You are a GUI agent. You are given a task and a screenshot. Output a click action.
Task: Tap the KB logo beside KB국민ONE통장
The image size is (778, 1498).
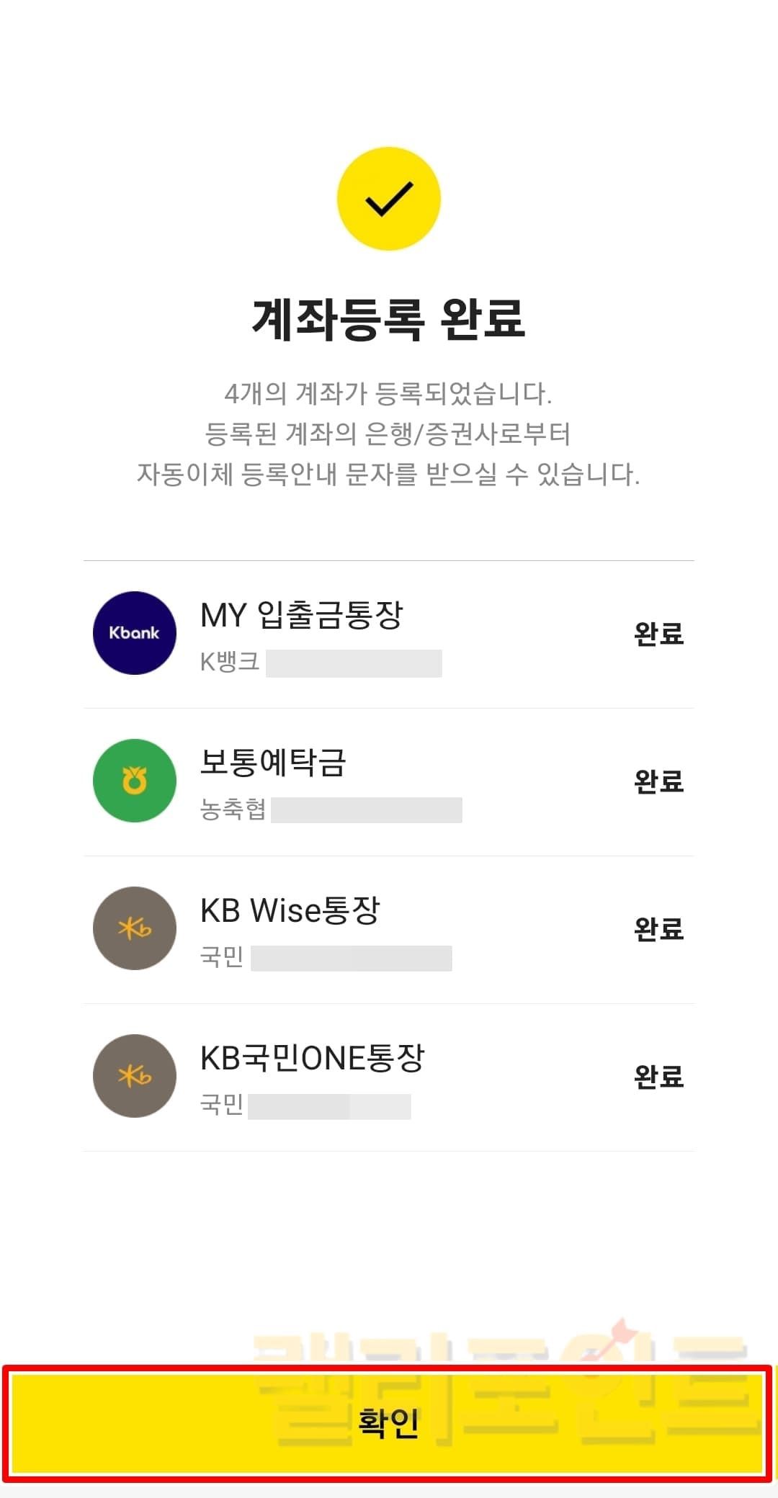click(x=135, y=1076)
